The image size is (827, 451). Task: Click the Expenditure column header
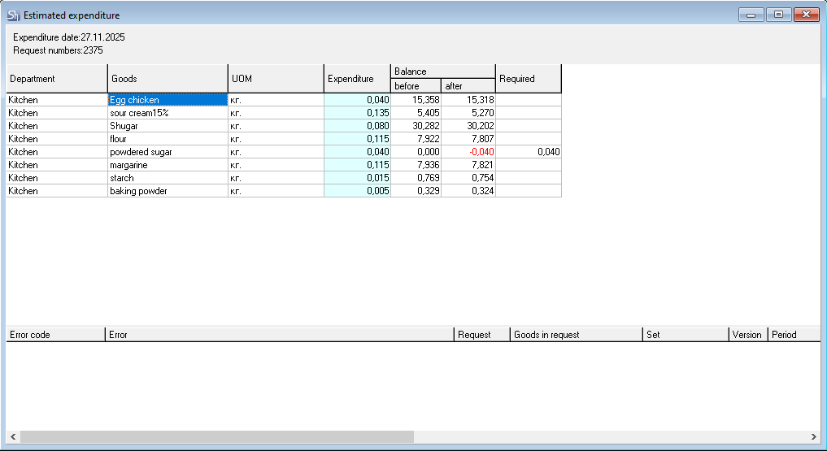point(357,79)
